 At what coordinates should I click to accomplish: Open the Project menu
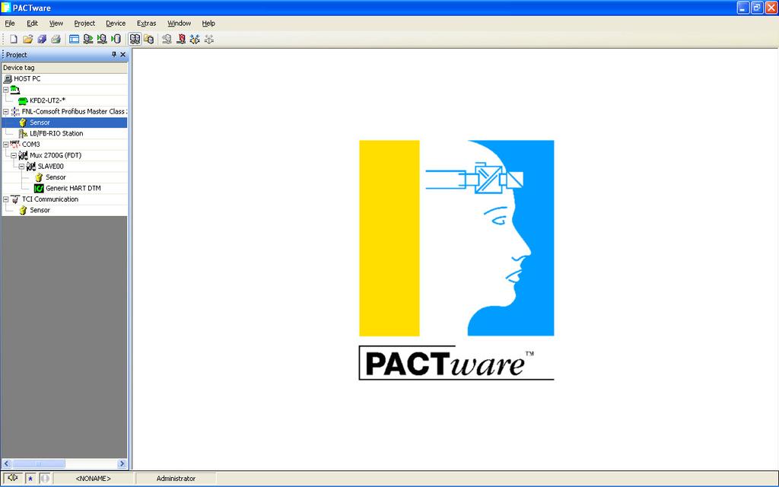click(x=84, y=23)
